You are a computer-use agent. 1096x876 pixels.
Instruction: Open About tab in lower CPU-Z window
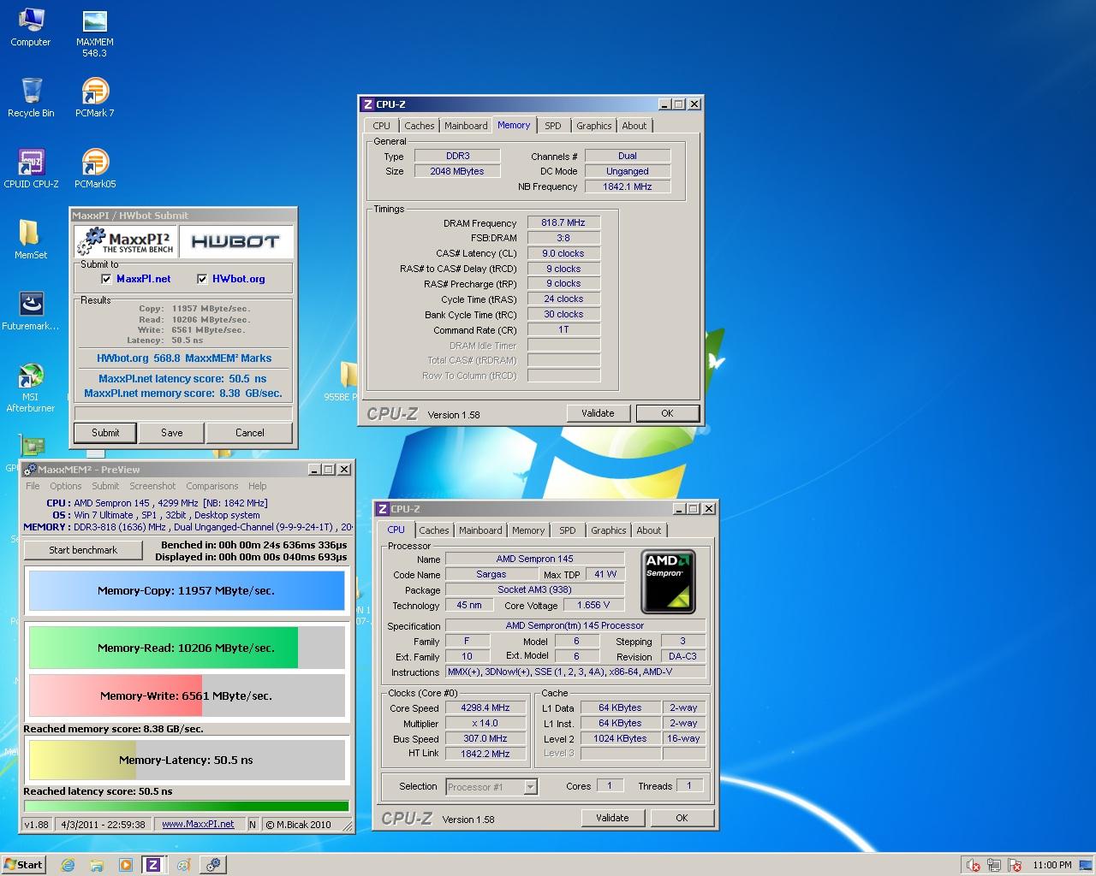[649, 530]
